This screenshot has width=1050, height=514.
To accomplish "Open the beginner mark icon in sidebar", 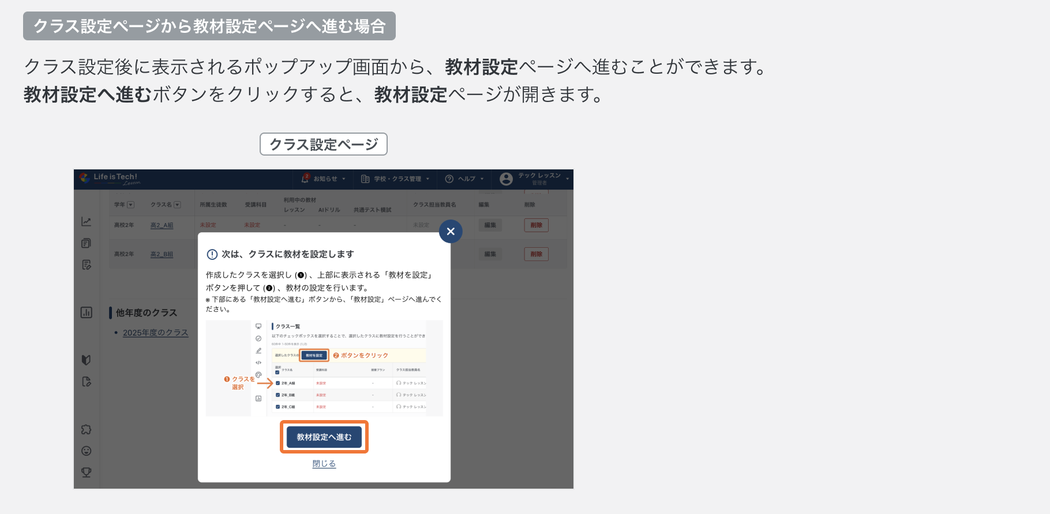I will point(87,360).
